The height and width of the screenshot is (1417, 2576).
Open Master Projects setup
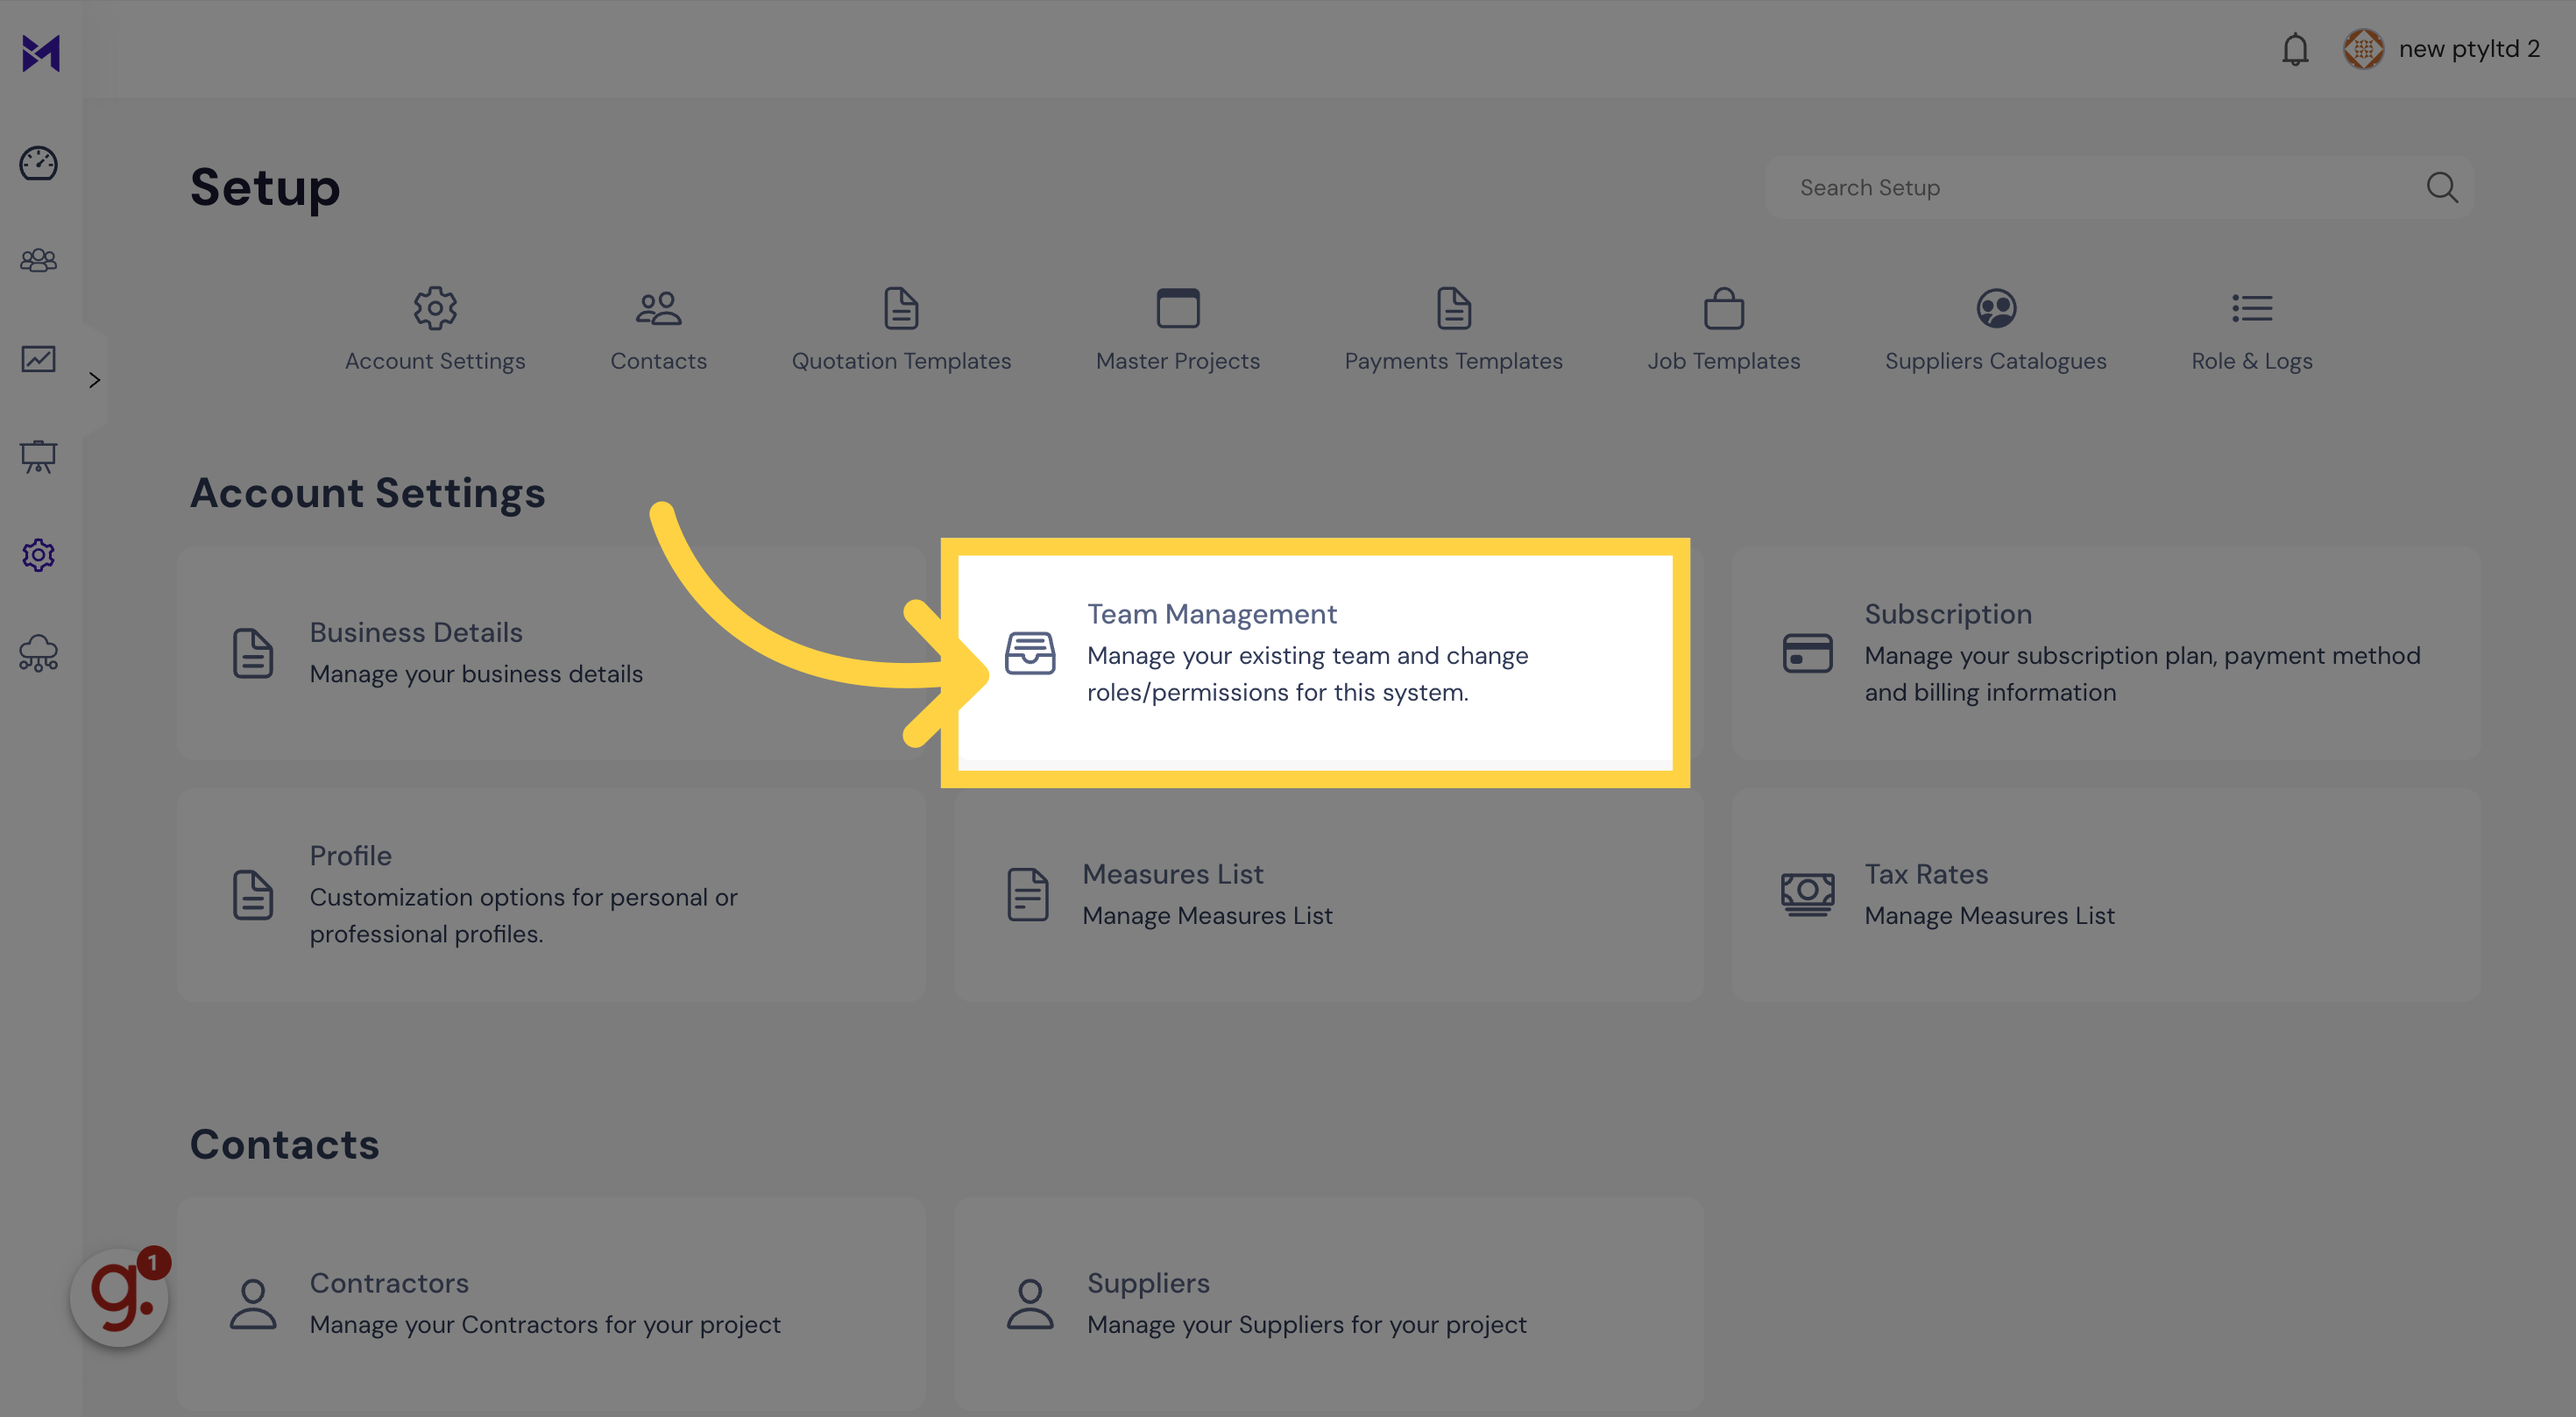coord(1178,327)
